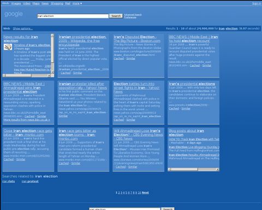Click the right scroll arrow in News results box
Screen dimensions: 262x210
click(x=49, y=75)
